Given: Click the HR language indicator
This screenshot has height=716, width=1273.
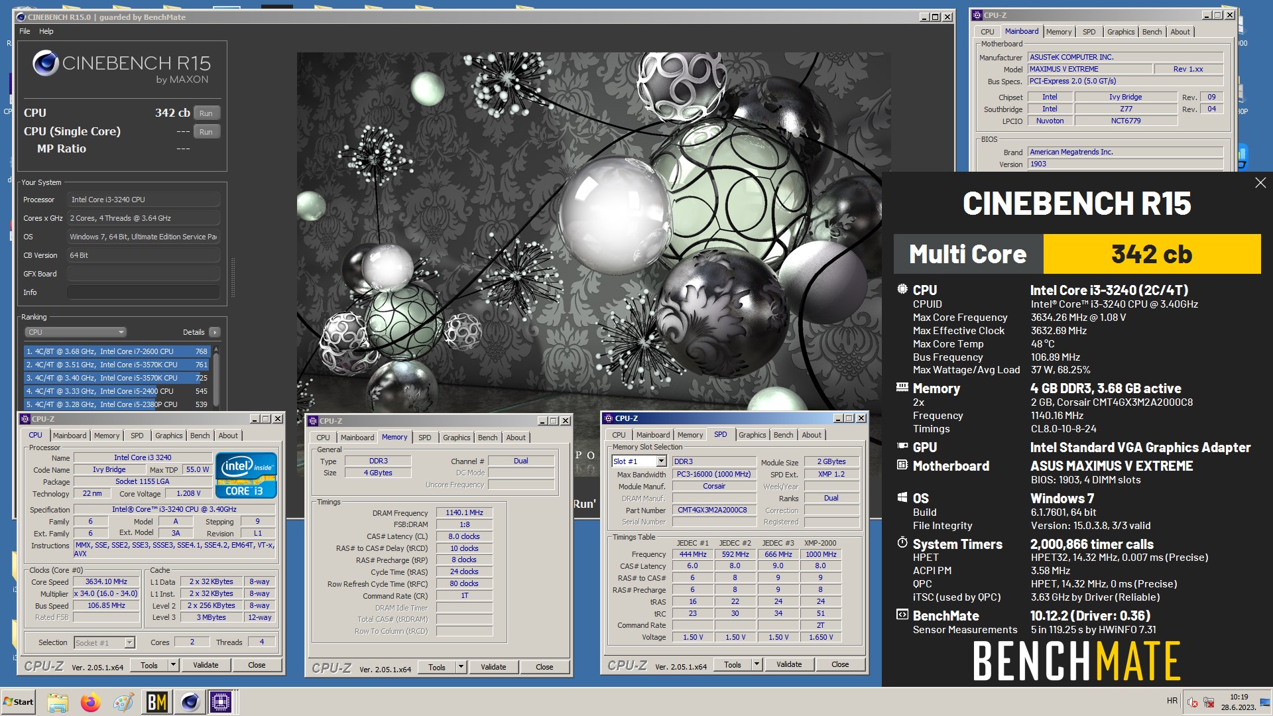Looking at the screenshot, I should click(1172, 701).
